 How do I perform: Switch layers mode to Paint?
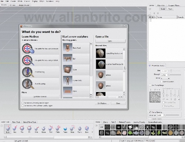click(x=170, y=9)
